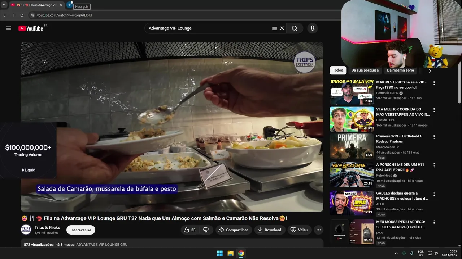The width and height of the screenshot is (462, 259).
Task: Open the Dias de Luca channel name
Action: coord(385,120)
